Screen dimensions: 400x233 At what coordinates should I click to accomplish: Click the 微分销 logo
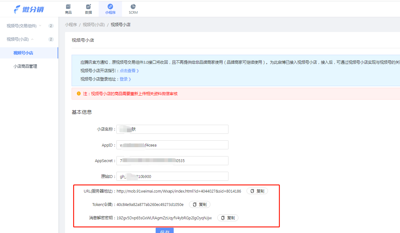click(x=29, y=9)
